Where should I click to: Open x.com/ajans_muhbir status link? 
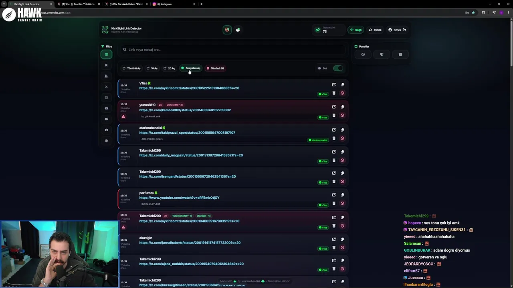191,264
